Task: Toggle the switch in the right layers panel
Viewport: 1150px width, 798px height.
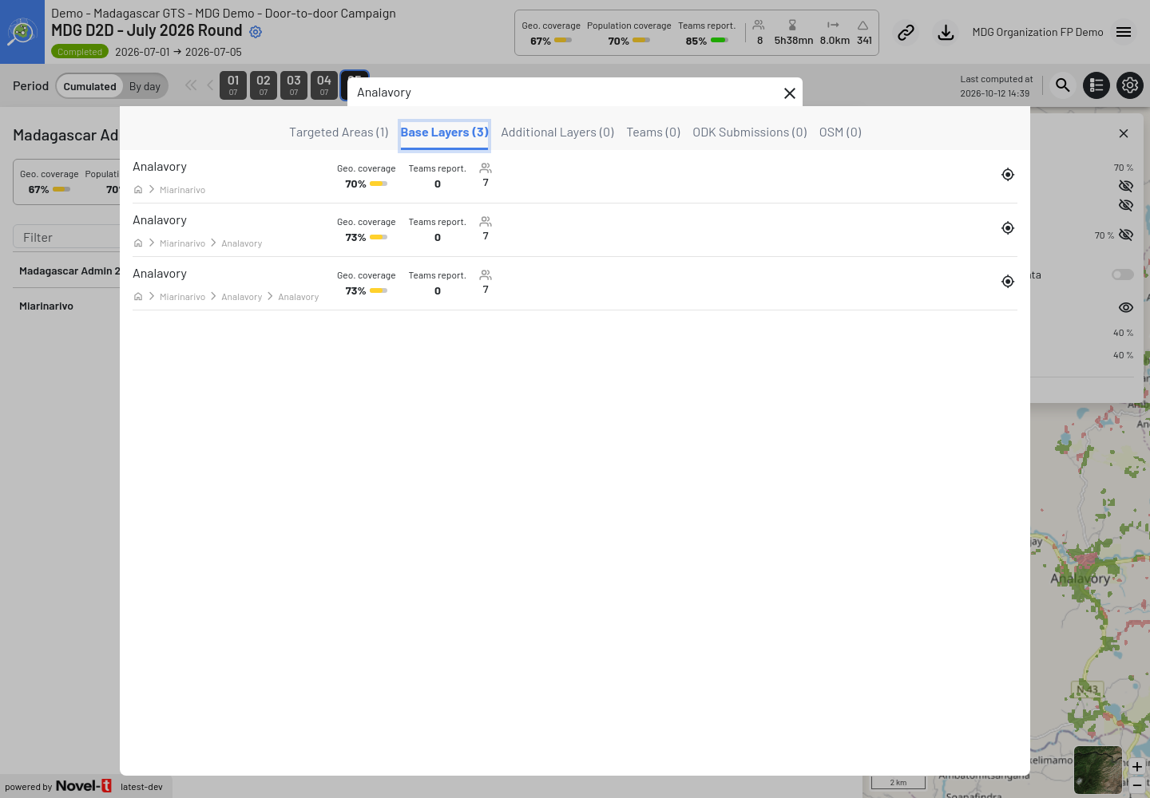Action: pos(1123,275)
